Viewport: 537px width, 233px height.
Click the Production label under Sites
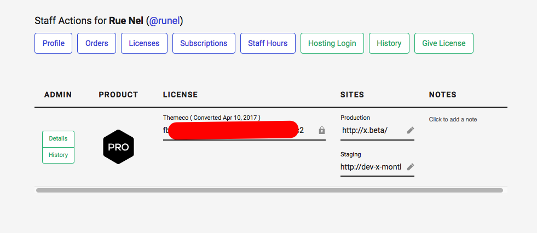point(355,118)
